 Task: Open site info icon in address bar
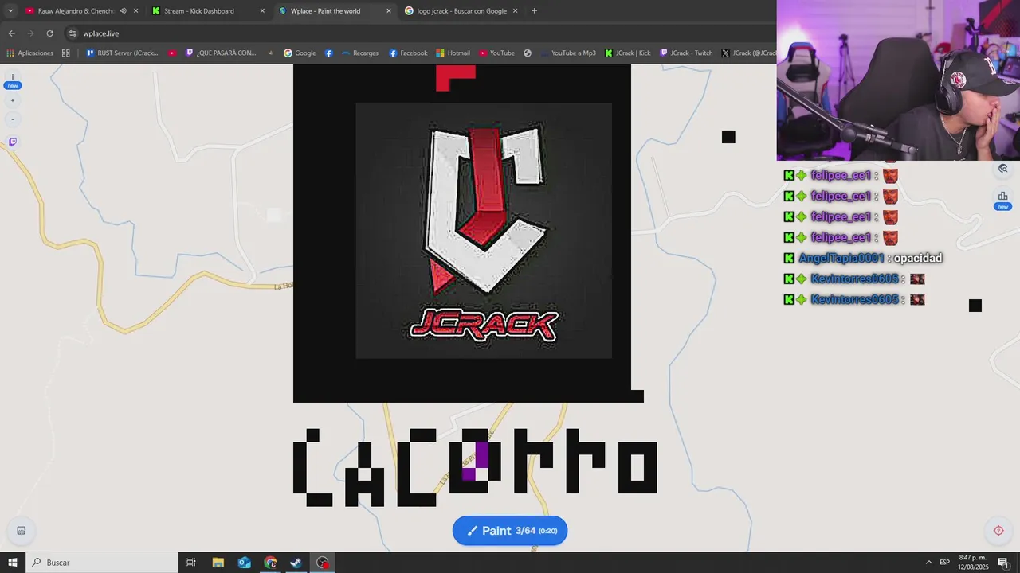coord(73,33)
